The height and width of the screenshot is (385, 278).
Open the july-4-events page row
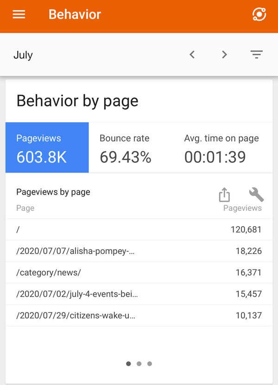tap(139, 294)
